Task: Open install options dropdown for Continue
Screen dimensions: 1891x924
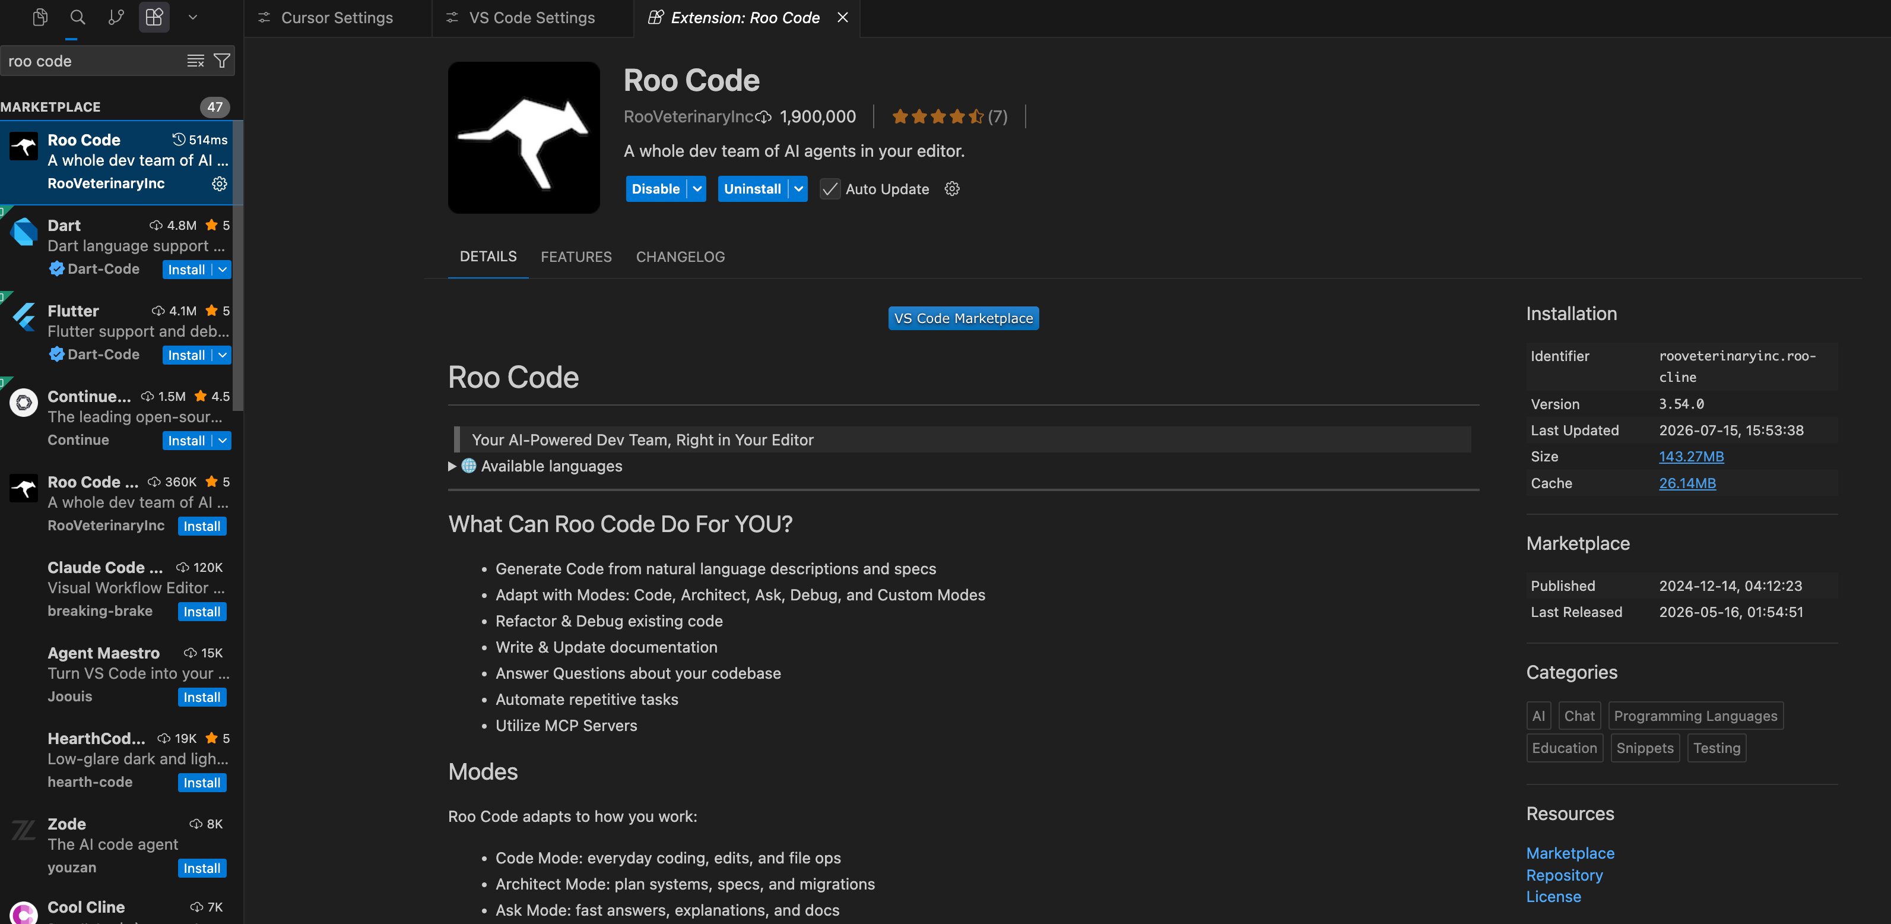Action: tap(223, 441)
